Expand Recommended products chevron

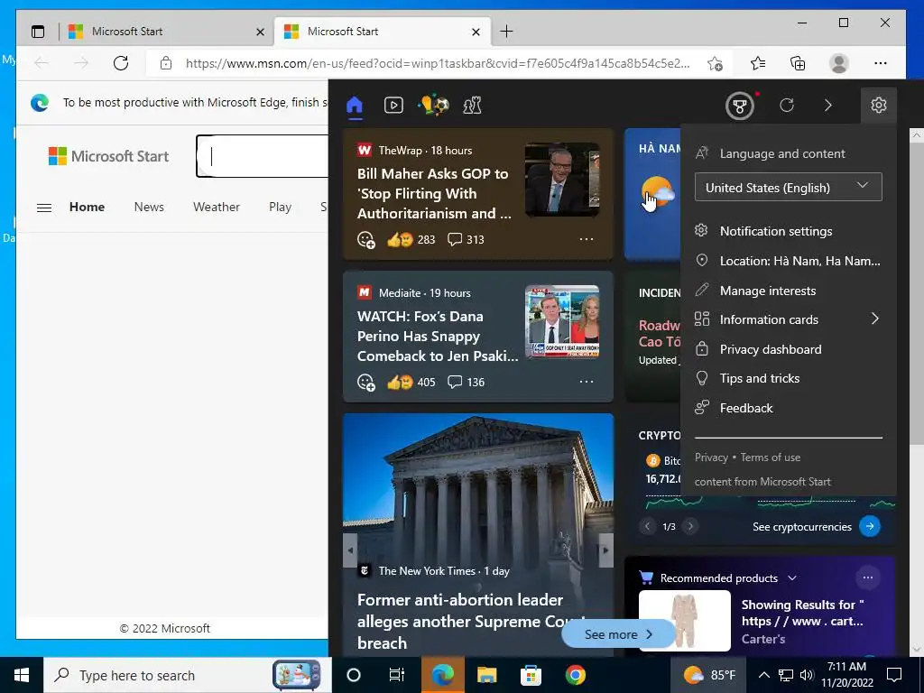point(792,577)
